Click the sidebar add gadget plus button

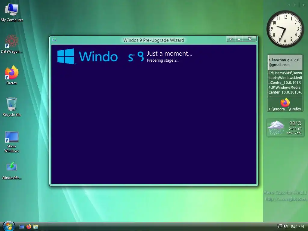tap(303, 5)
